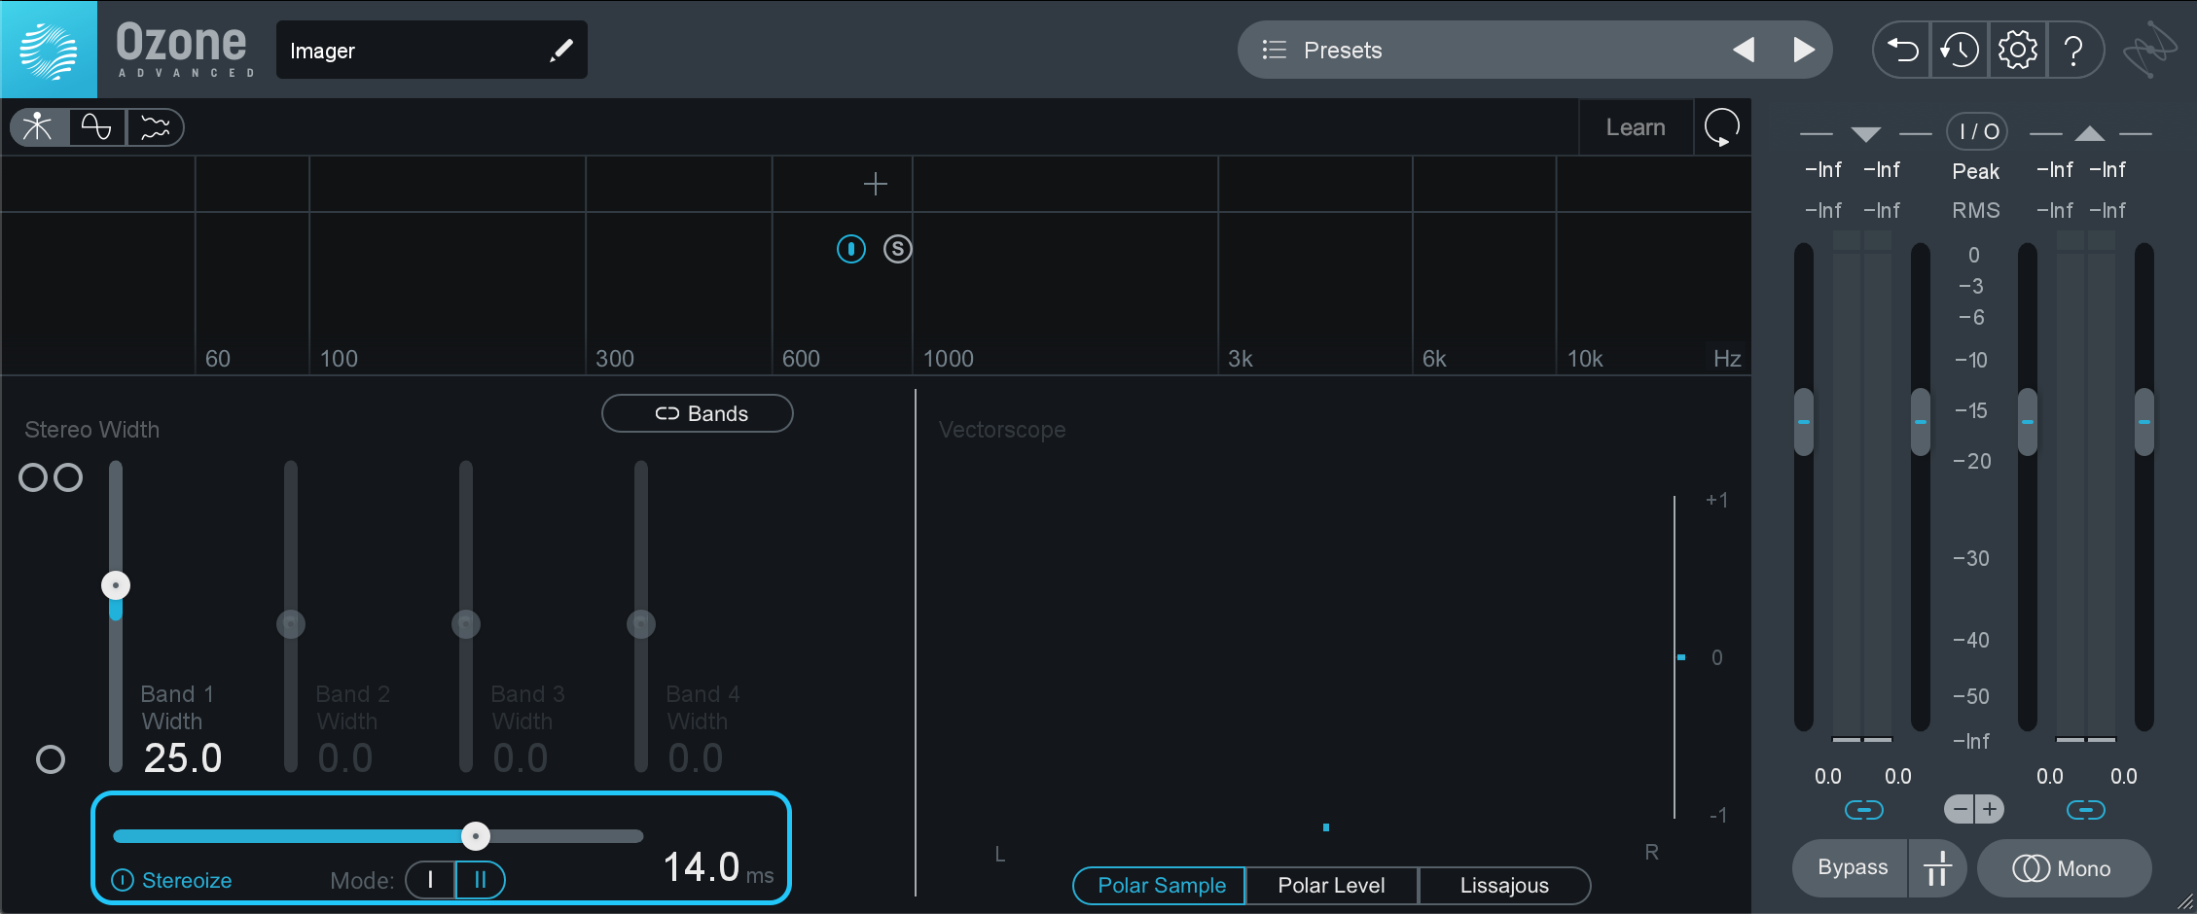This screenshot has height=914, width=2197.
Task: Add a crossover band with plus icon
Action: (876, 184)
